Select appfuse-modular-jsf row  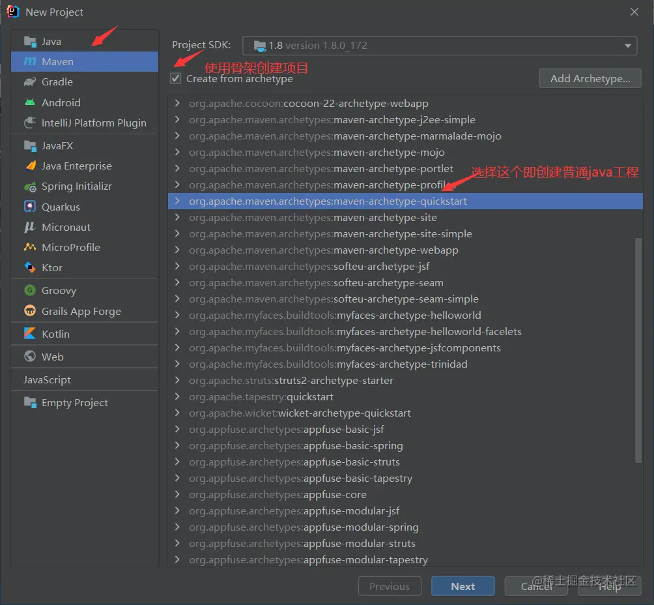pos(405,510)
